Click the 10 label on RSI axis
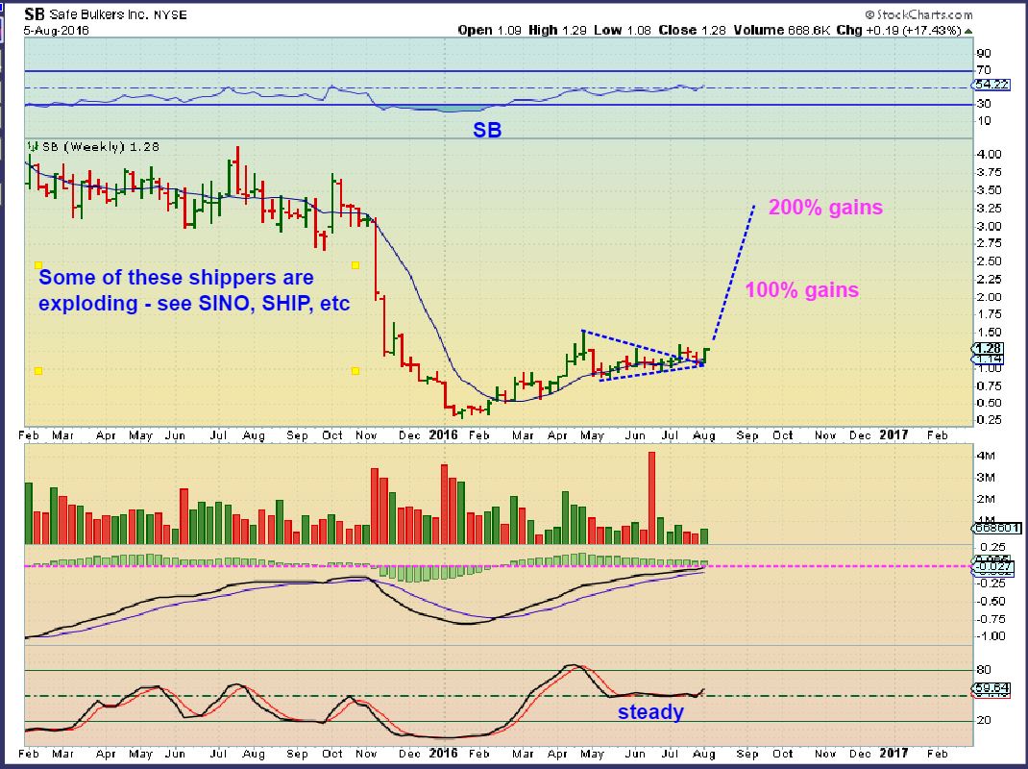1028x769 pixels. [984, 121]
